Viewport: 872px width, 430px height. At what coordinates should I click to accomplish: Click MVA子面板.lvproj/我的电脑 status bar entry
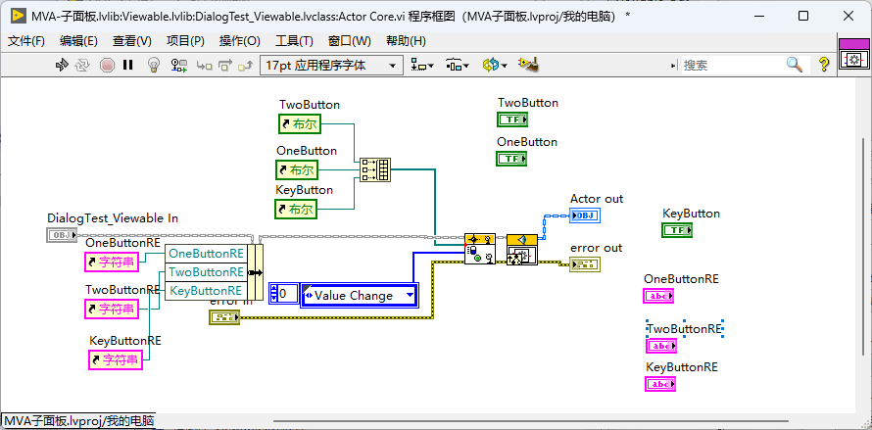pos(78,420)
